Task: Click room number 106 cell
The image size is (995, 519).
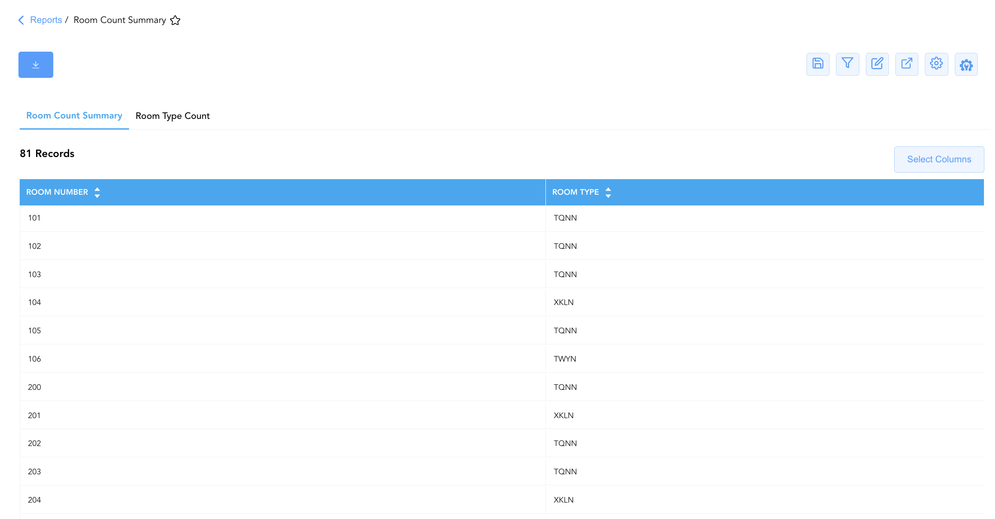Action: pyautogui.click(x=282, y=359)
